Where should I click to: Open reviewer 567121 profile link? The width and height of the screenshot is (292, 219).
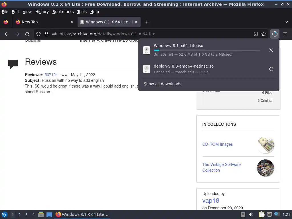(51, 75)
